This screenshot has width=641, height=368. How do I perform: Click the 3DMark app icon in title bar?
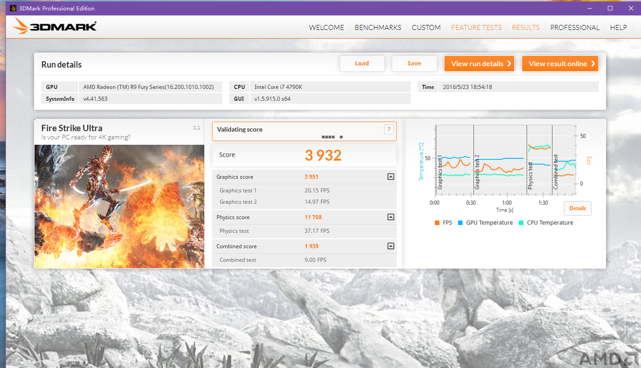pos(13,8)
